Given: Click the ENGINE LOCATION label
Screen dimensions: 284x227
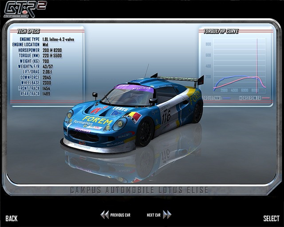Looking at the screenshot, I should coord(26,44).
